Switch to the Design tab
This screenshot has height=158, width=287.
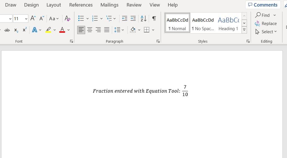(32, 5)
